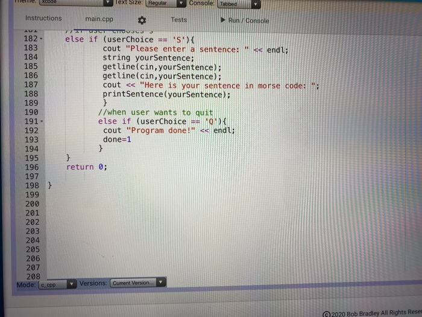Click the 'done=1' code line
The height and width of the screenshot is (317, 422).
(117, 139)
